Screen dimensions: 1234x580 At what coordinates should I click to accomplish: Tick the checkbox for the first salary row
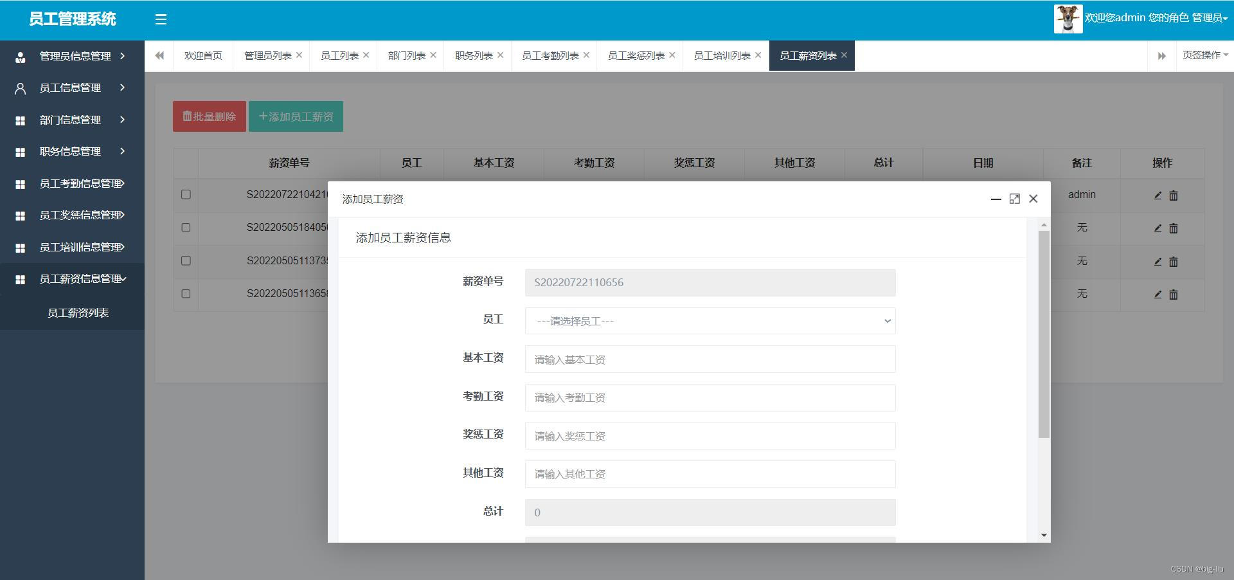186,194
